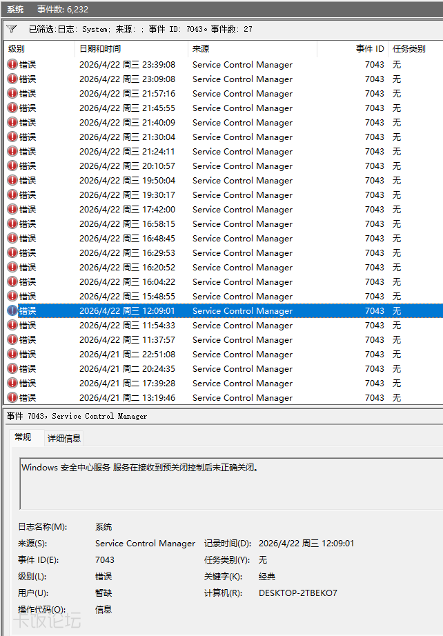Click error icon of 11:54:33 event
The width and height of the screenshot is (443, 636).
point(12,325)
